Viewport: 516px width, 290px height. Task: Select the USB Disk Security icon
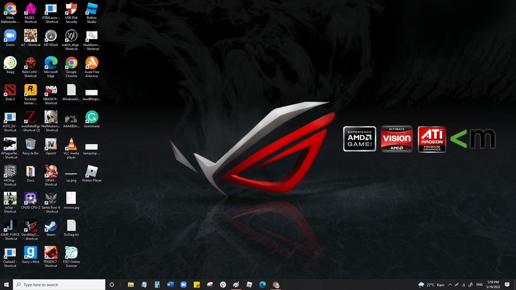point(71,13)
